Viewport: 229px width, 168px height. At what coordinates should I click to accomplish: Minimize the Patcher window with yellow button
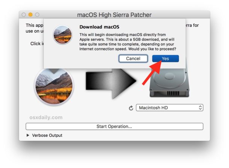click(x=30, y=15)
